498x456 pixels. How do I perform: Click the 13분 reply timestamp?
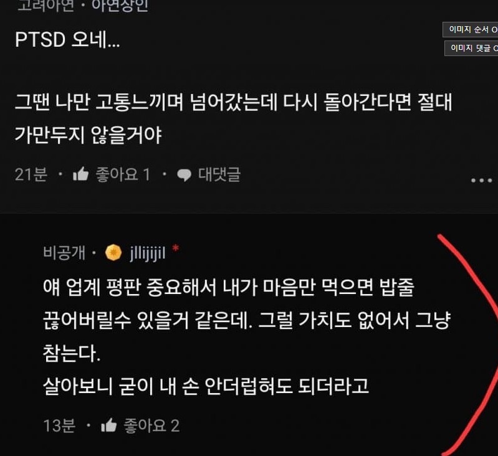[x=59, y=425]
